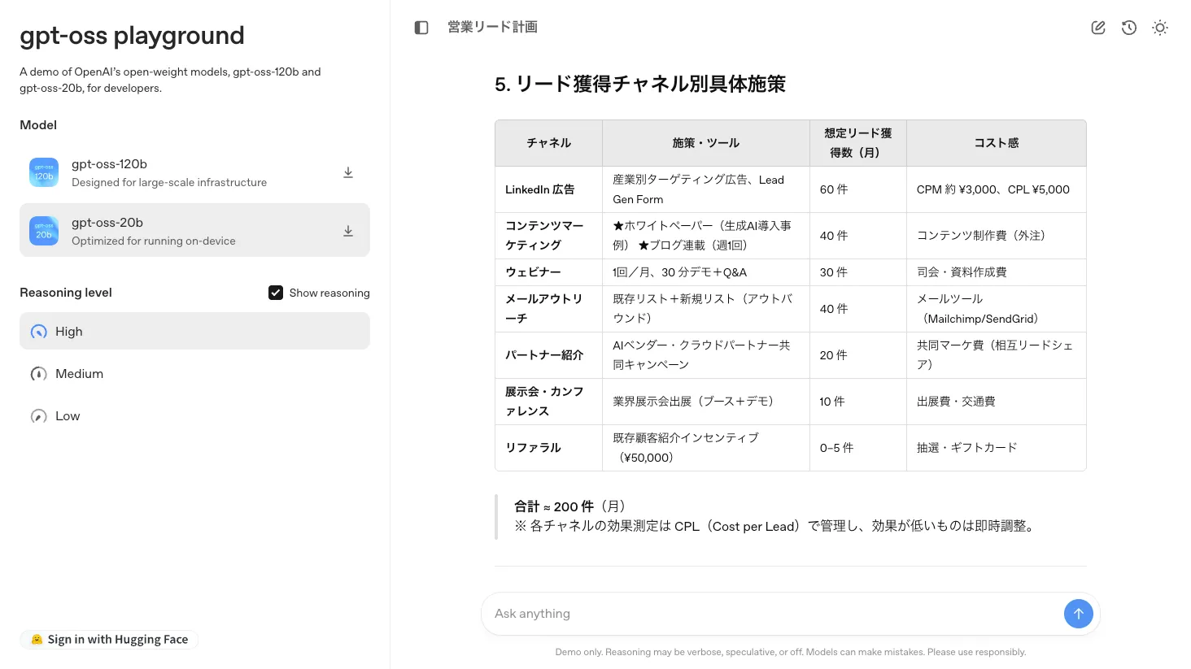Image resolution: width=1191 pixels, height=669 pixels.
Task: Click the 10 件 lead count cell
Action: (x=858, y=402)
